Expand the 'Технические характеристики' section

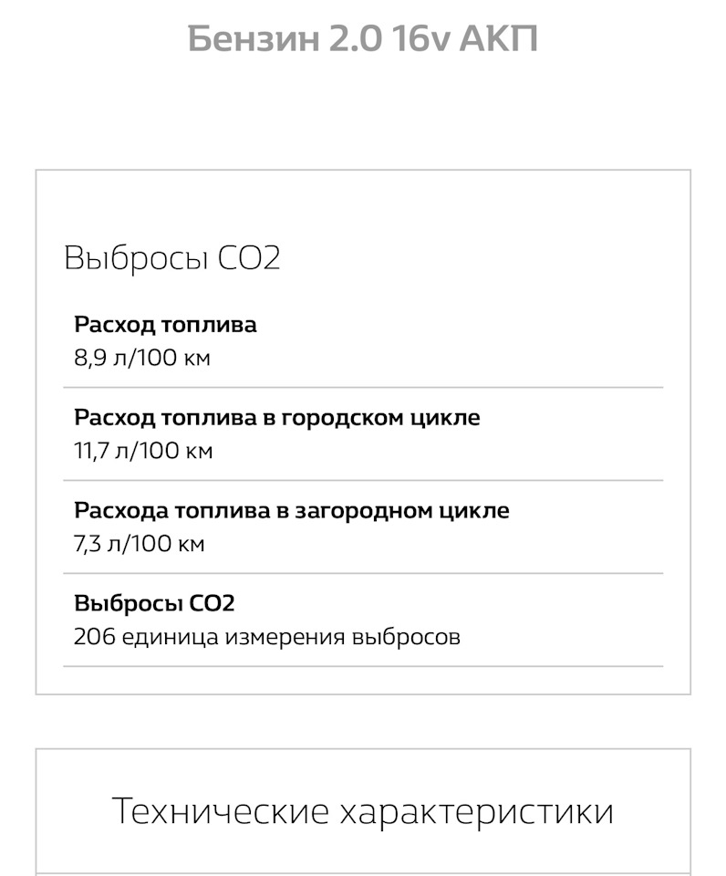(x=362, y=811)
